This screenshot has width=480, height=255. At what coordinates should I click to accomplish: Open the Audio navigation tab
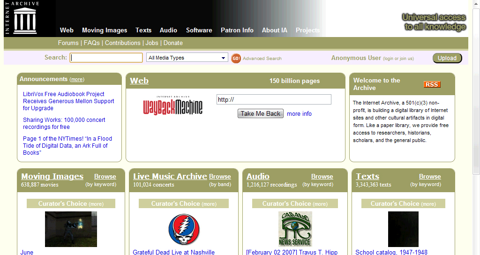tap(168, 30)
